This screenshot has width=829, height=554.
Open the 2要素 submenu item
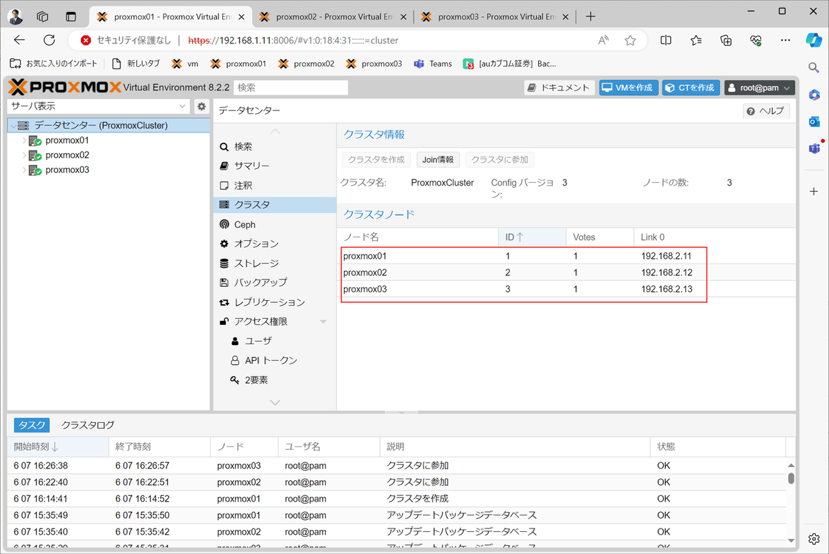coord(275,380)
